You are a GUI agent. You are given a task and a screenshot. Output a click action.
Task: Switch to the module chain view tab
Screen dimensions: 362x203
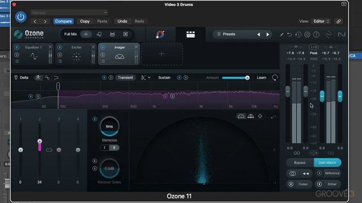point(191,34)
